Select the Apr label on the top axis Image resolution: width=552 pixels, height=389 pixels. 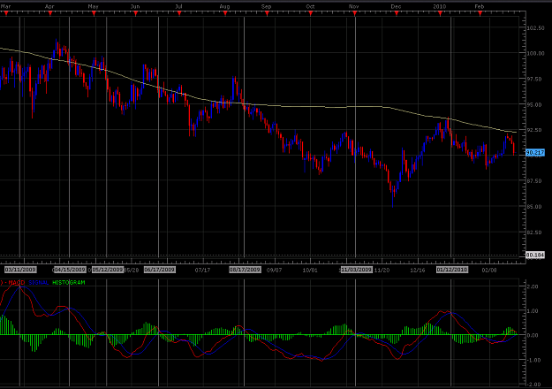tap(49, 6)
